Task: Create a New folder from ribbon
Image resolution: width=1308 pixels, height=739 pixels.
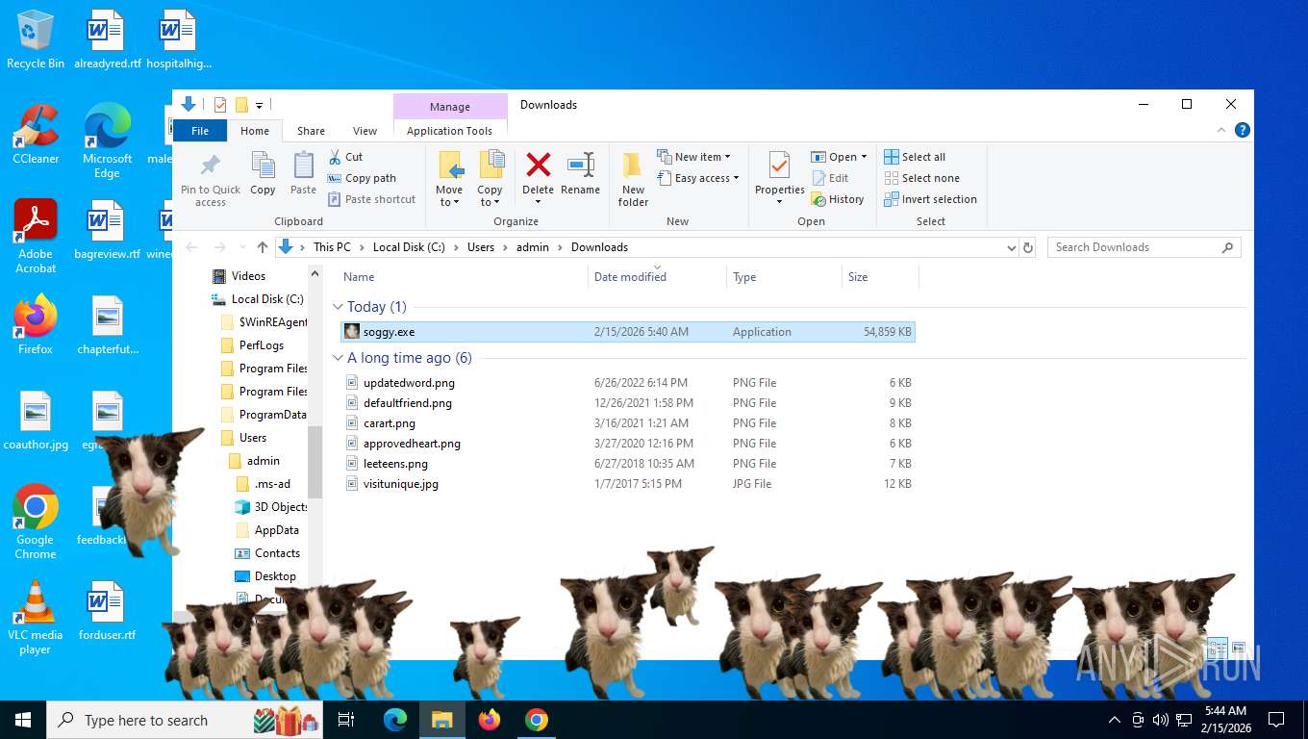Action: point(633,179)
